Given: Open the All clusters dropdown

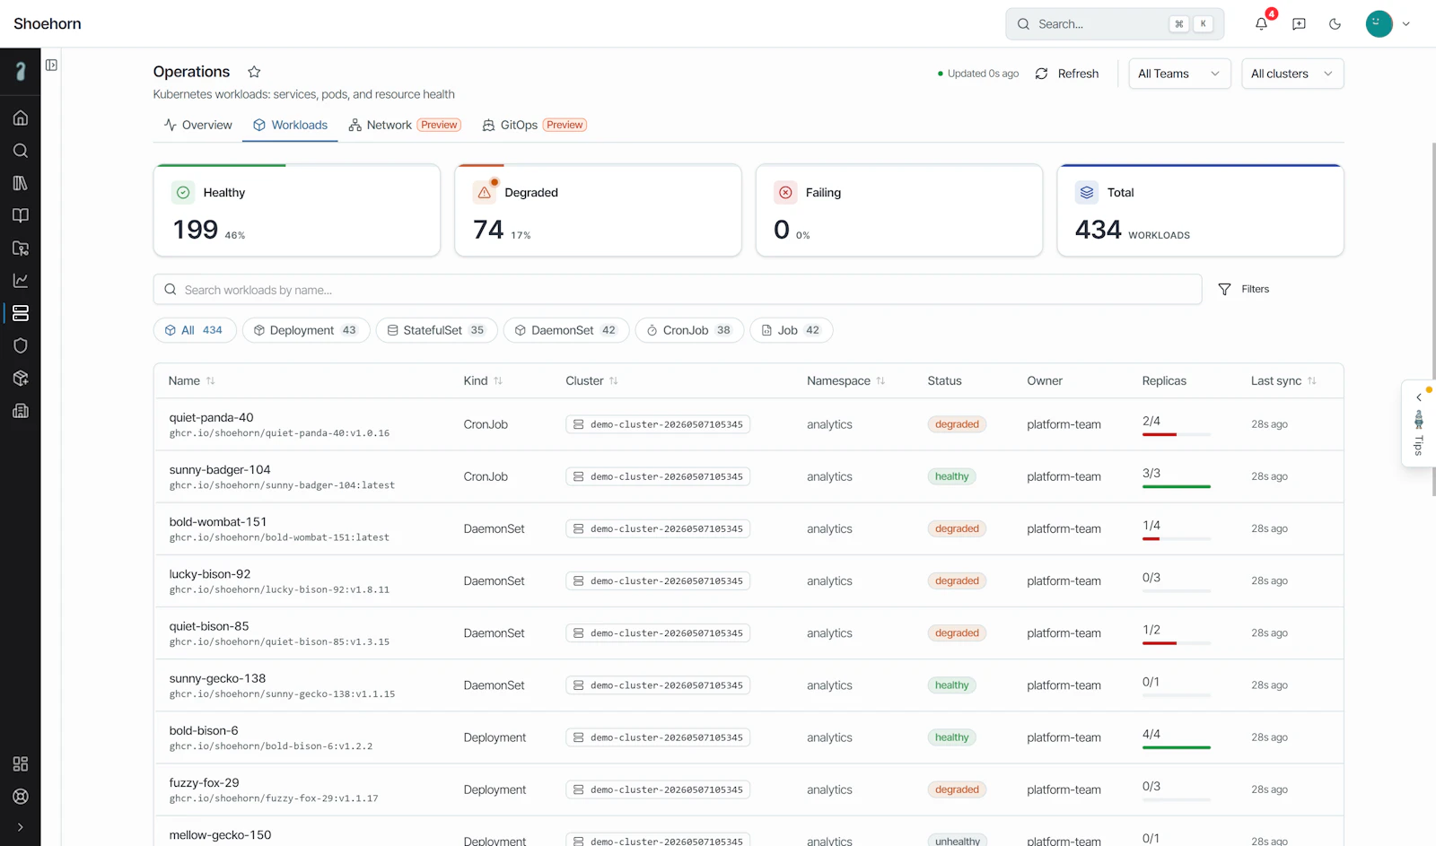Looking at the screenshot, I should click(1292, 74).
